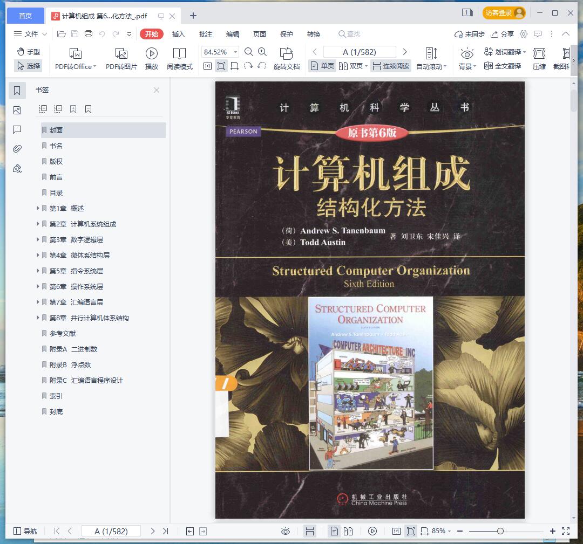The image size is (583, 544).
Task: Click the 未同步 sync status button
Action: pyautogui.click(x=470, y=34)
